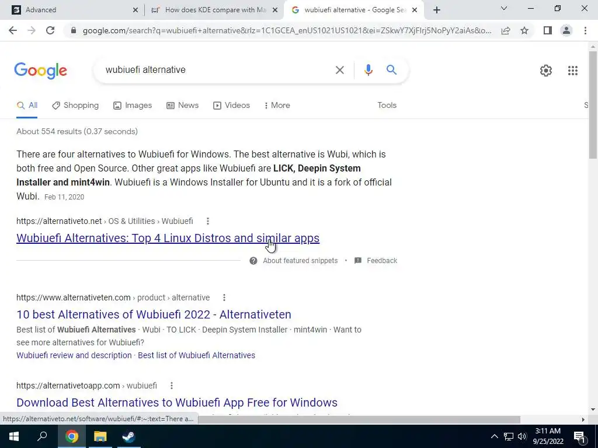
Task: Close the KDE comparison tab
Action: click(274, 10)
